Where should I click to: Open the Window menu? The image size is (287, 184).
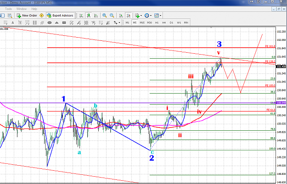pos(22,9)
